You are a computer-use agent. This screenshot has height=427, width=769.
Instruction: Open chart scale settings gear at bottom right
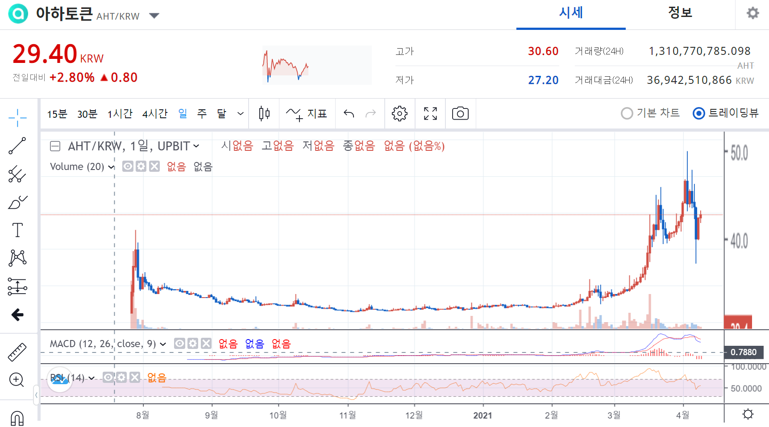click(748, 414)
